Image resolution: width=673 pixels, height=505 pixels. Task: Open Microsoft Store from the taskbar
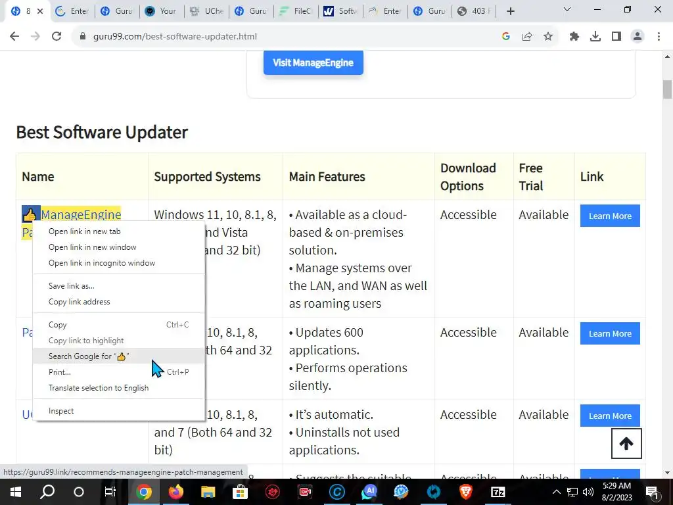[x=240, y=492]
